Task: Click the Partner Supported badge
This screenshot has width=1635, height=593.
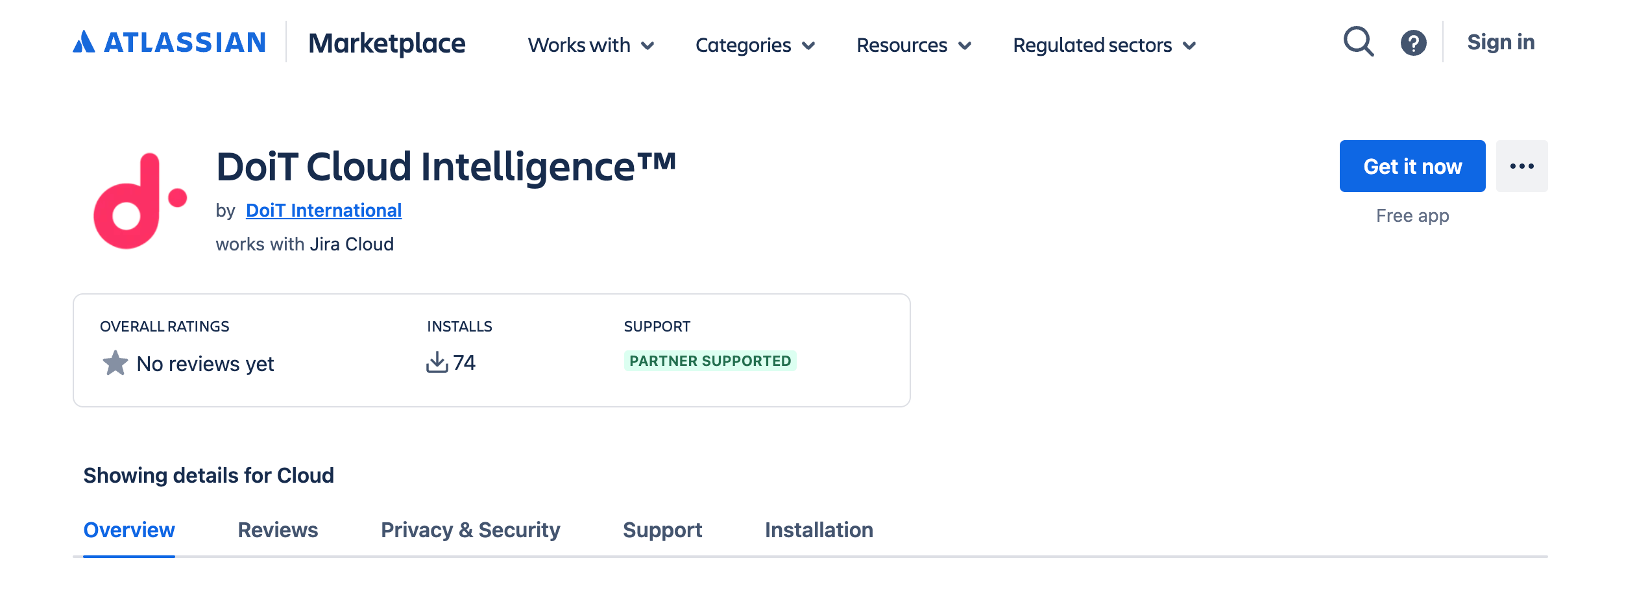Action: point(712,361)
